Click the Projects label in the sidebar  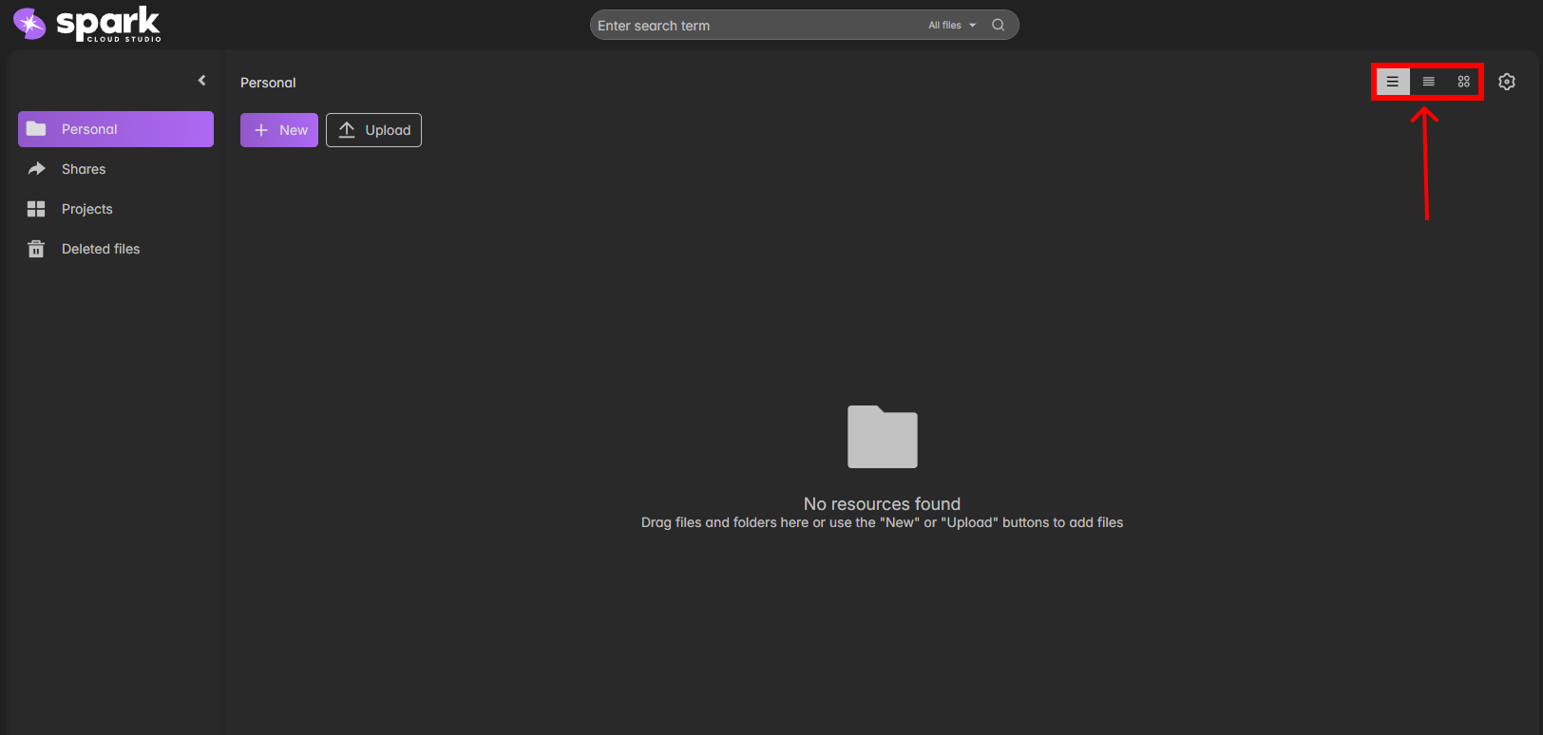click(87, 209)
